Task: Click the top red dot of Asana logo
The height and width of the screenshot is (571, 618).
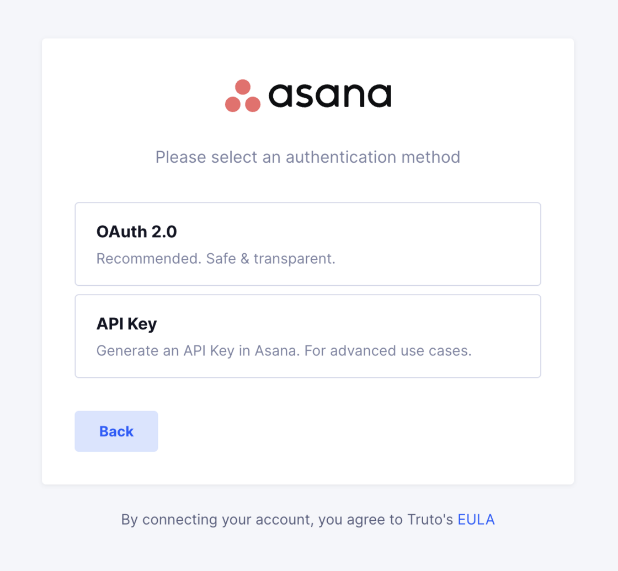Action: [x=243, y=87]
